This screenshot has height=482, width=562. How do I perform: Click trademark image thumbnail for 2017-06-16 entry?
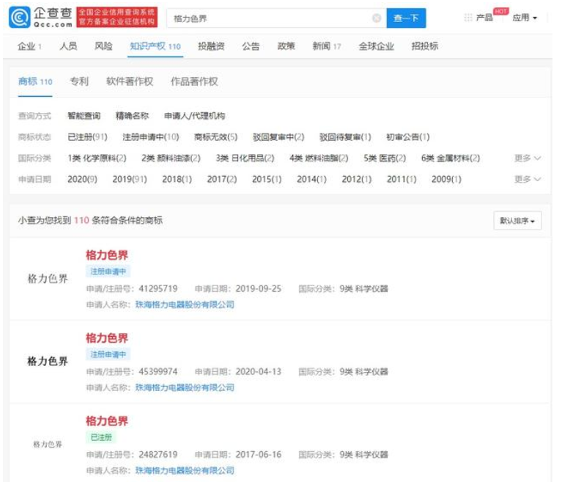pyautogui.click(x=48, y=445)
